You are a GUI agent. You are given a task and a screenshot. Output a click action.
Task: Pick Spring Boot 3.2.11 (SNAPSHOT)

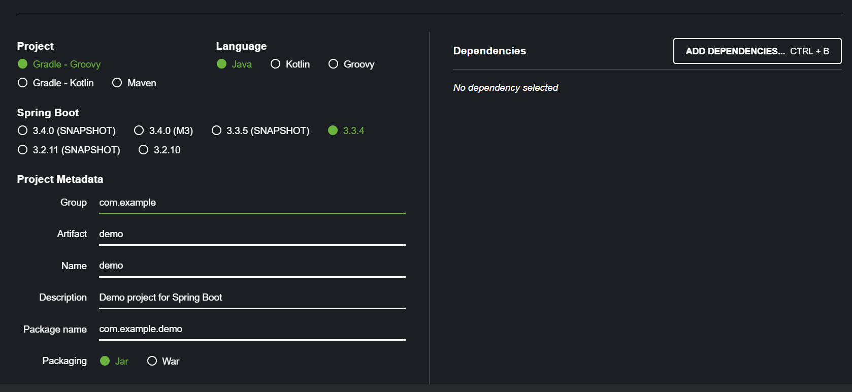(x=69, y=150)
